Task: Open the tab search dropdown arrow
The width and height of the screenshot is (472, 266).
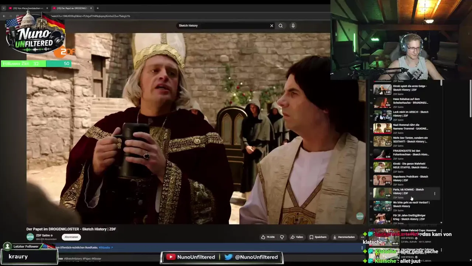Action: (4, 8)
